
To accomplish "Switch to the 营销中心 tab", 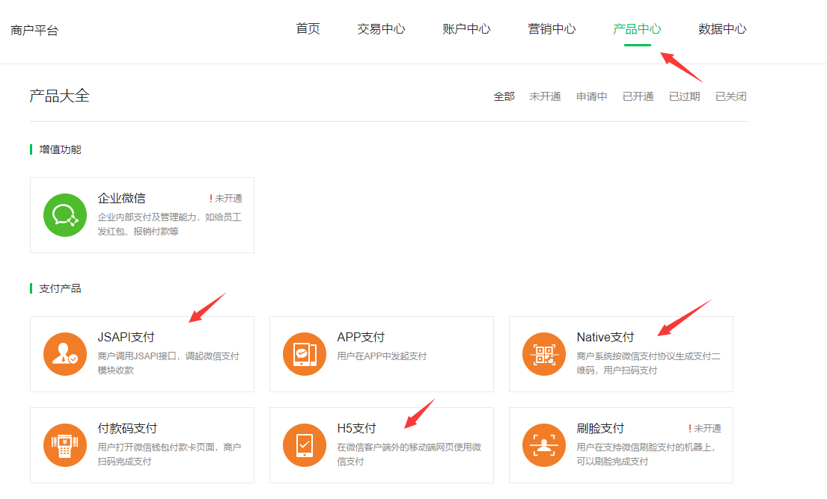I will 552,29.
